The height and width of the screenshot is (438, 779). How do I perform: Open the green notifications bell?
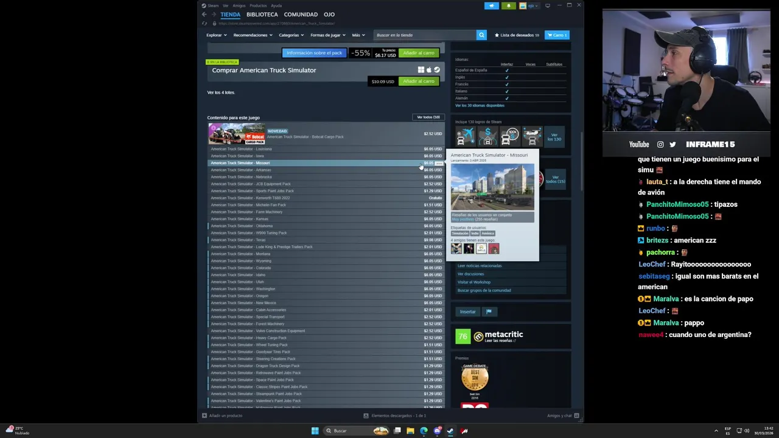[509, 5]
